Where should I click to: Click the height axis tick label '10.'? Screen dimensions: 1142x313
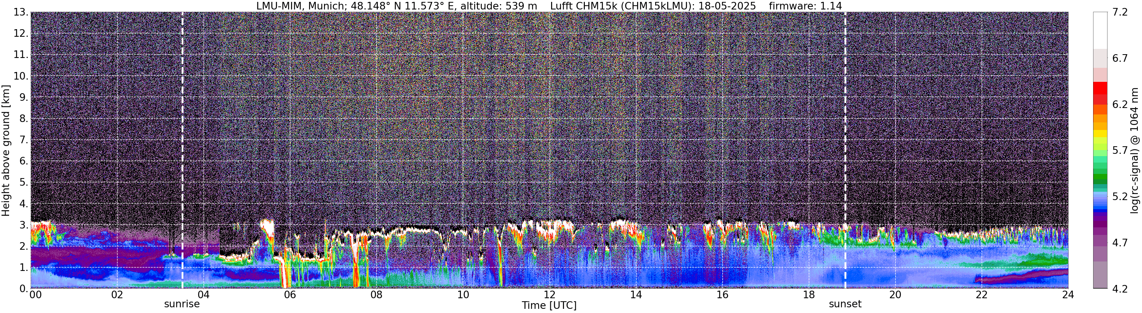coord(21,76)
